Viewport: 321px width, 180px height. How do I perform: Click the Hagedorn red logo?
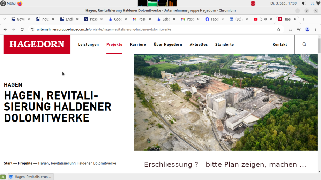click(x=37, y=44)
